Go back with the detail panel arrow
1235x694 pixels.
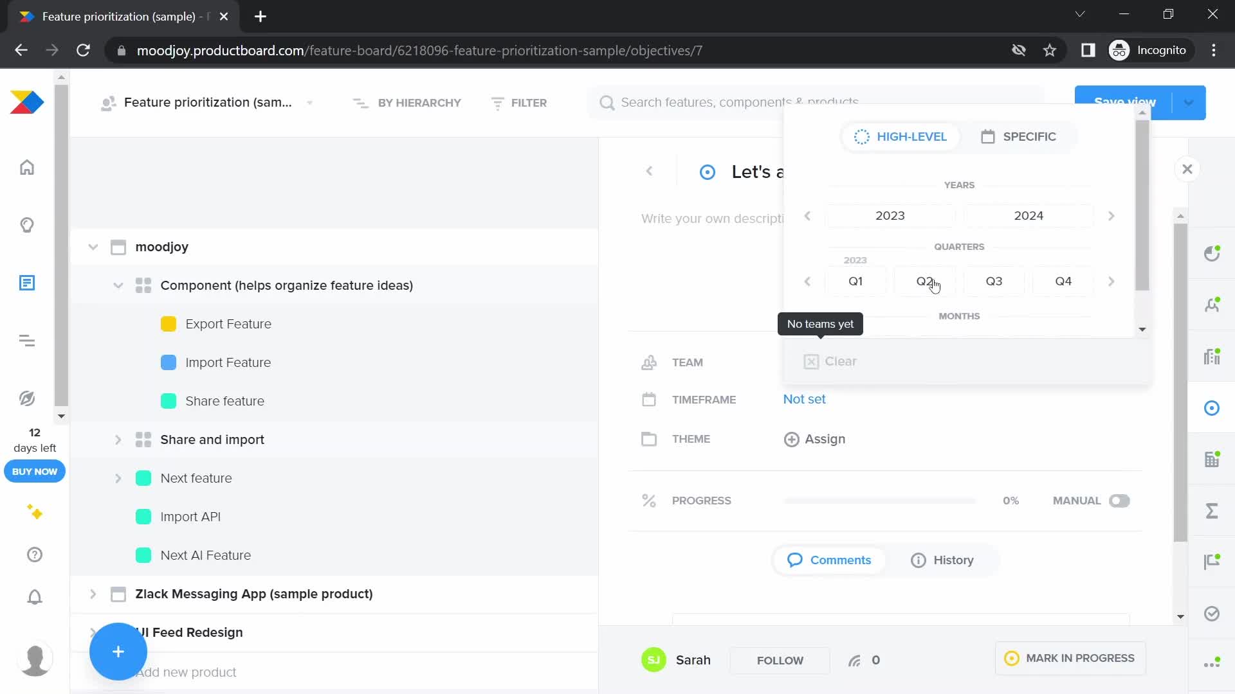[x=650, y=171]
